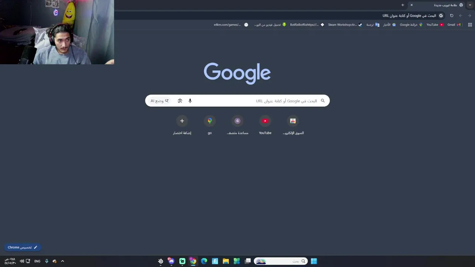The image size is (475, 267).
Task: Open the green chat app on taskbar
Action: 182,261
